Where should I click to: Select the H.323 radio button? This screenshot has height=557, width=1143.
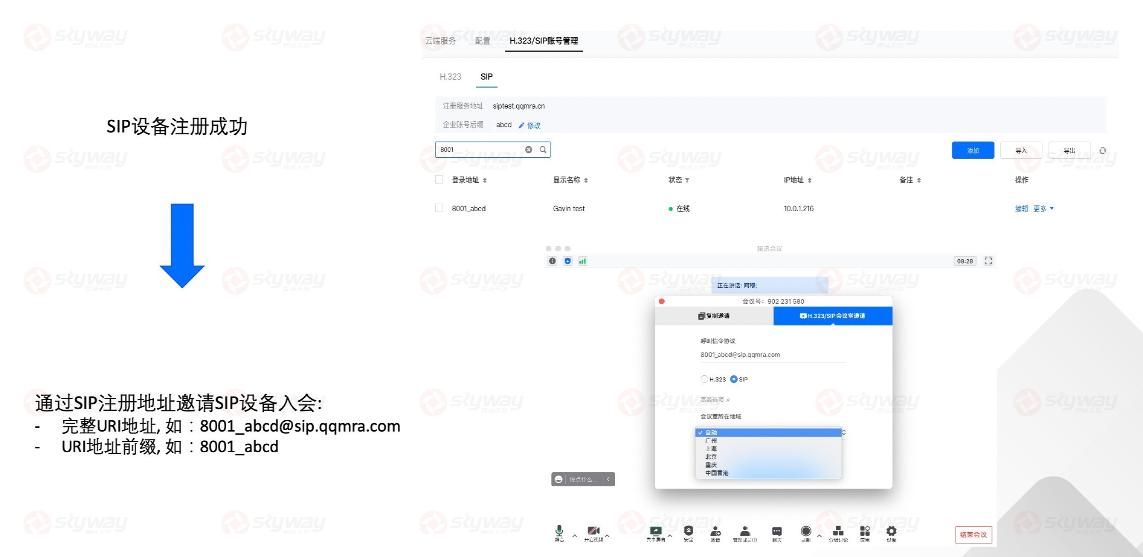704,379
